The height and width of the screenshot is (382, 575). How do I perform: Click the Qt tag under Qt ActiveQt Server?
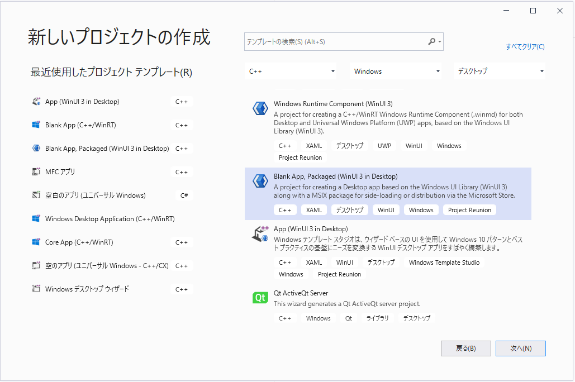click(348, 318)
